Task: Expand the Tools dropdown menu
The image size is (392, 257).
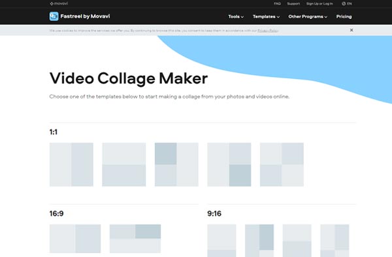Action: 236,16
